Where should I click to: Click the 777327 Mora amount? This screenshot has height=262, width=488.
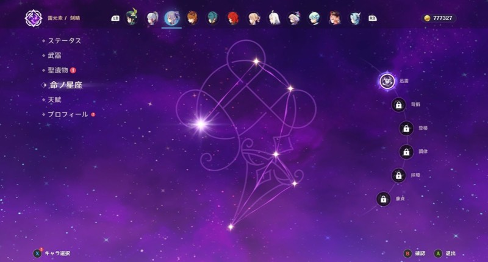(x=443, y=18)
